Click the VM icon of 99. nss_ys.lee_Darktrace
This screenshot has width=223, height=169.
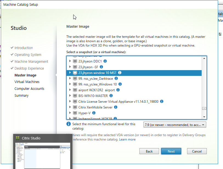click(x=75, y=78)
